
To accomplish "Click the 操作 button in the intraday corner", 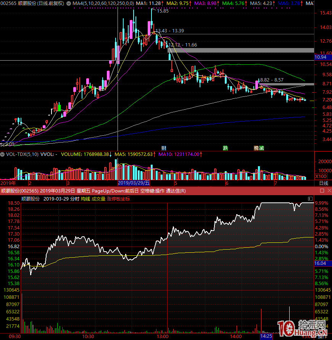I will click(323, 337).
